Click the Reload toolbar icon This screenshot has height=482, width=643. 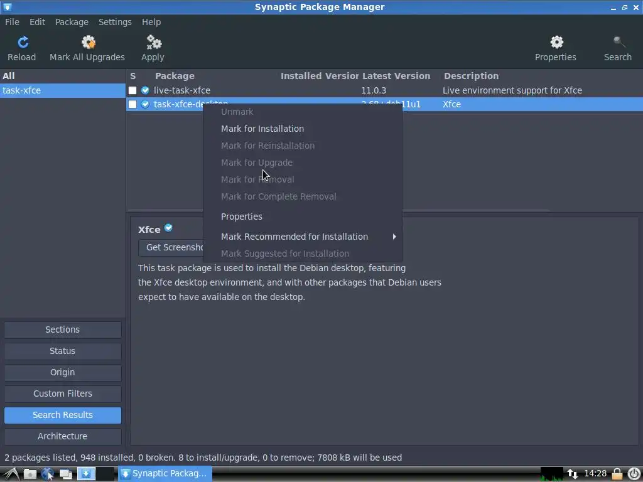click(23, 42)
